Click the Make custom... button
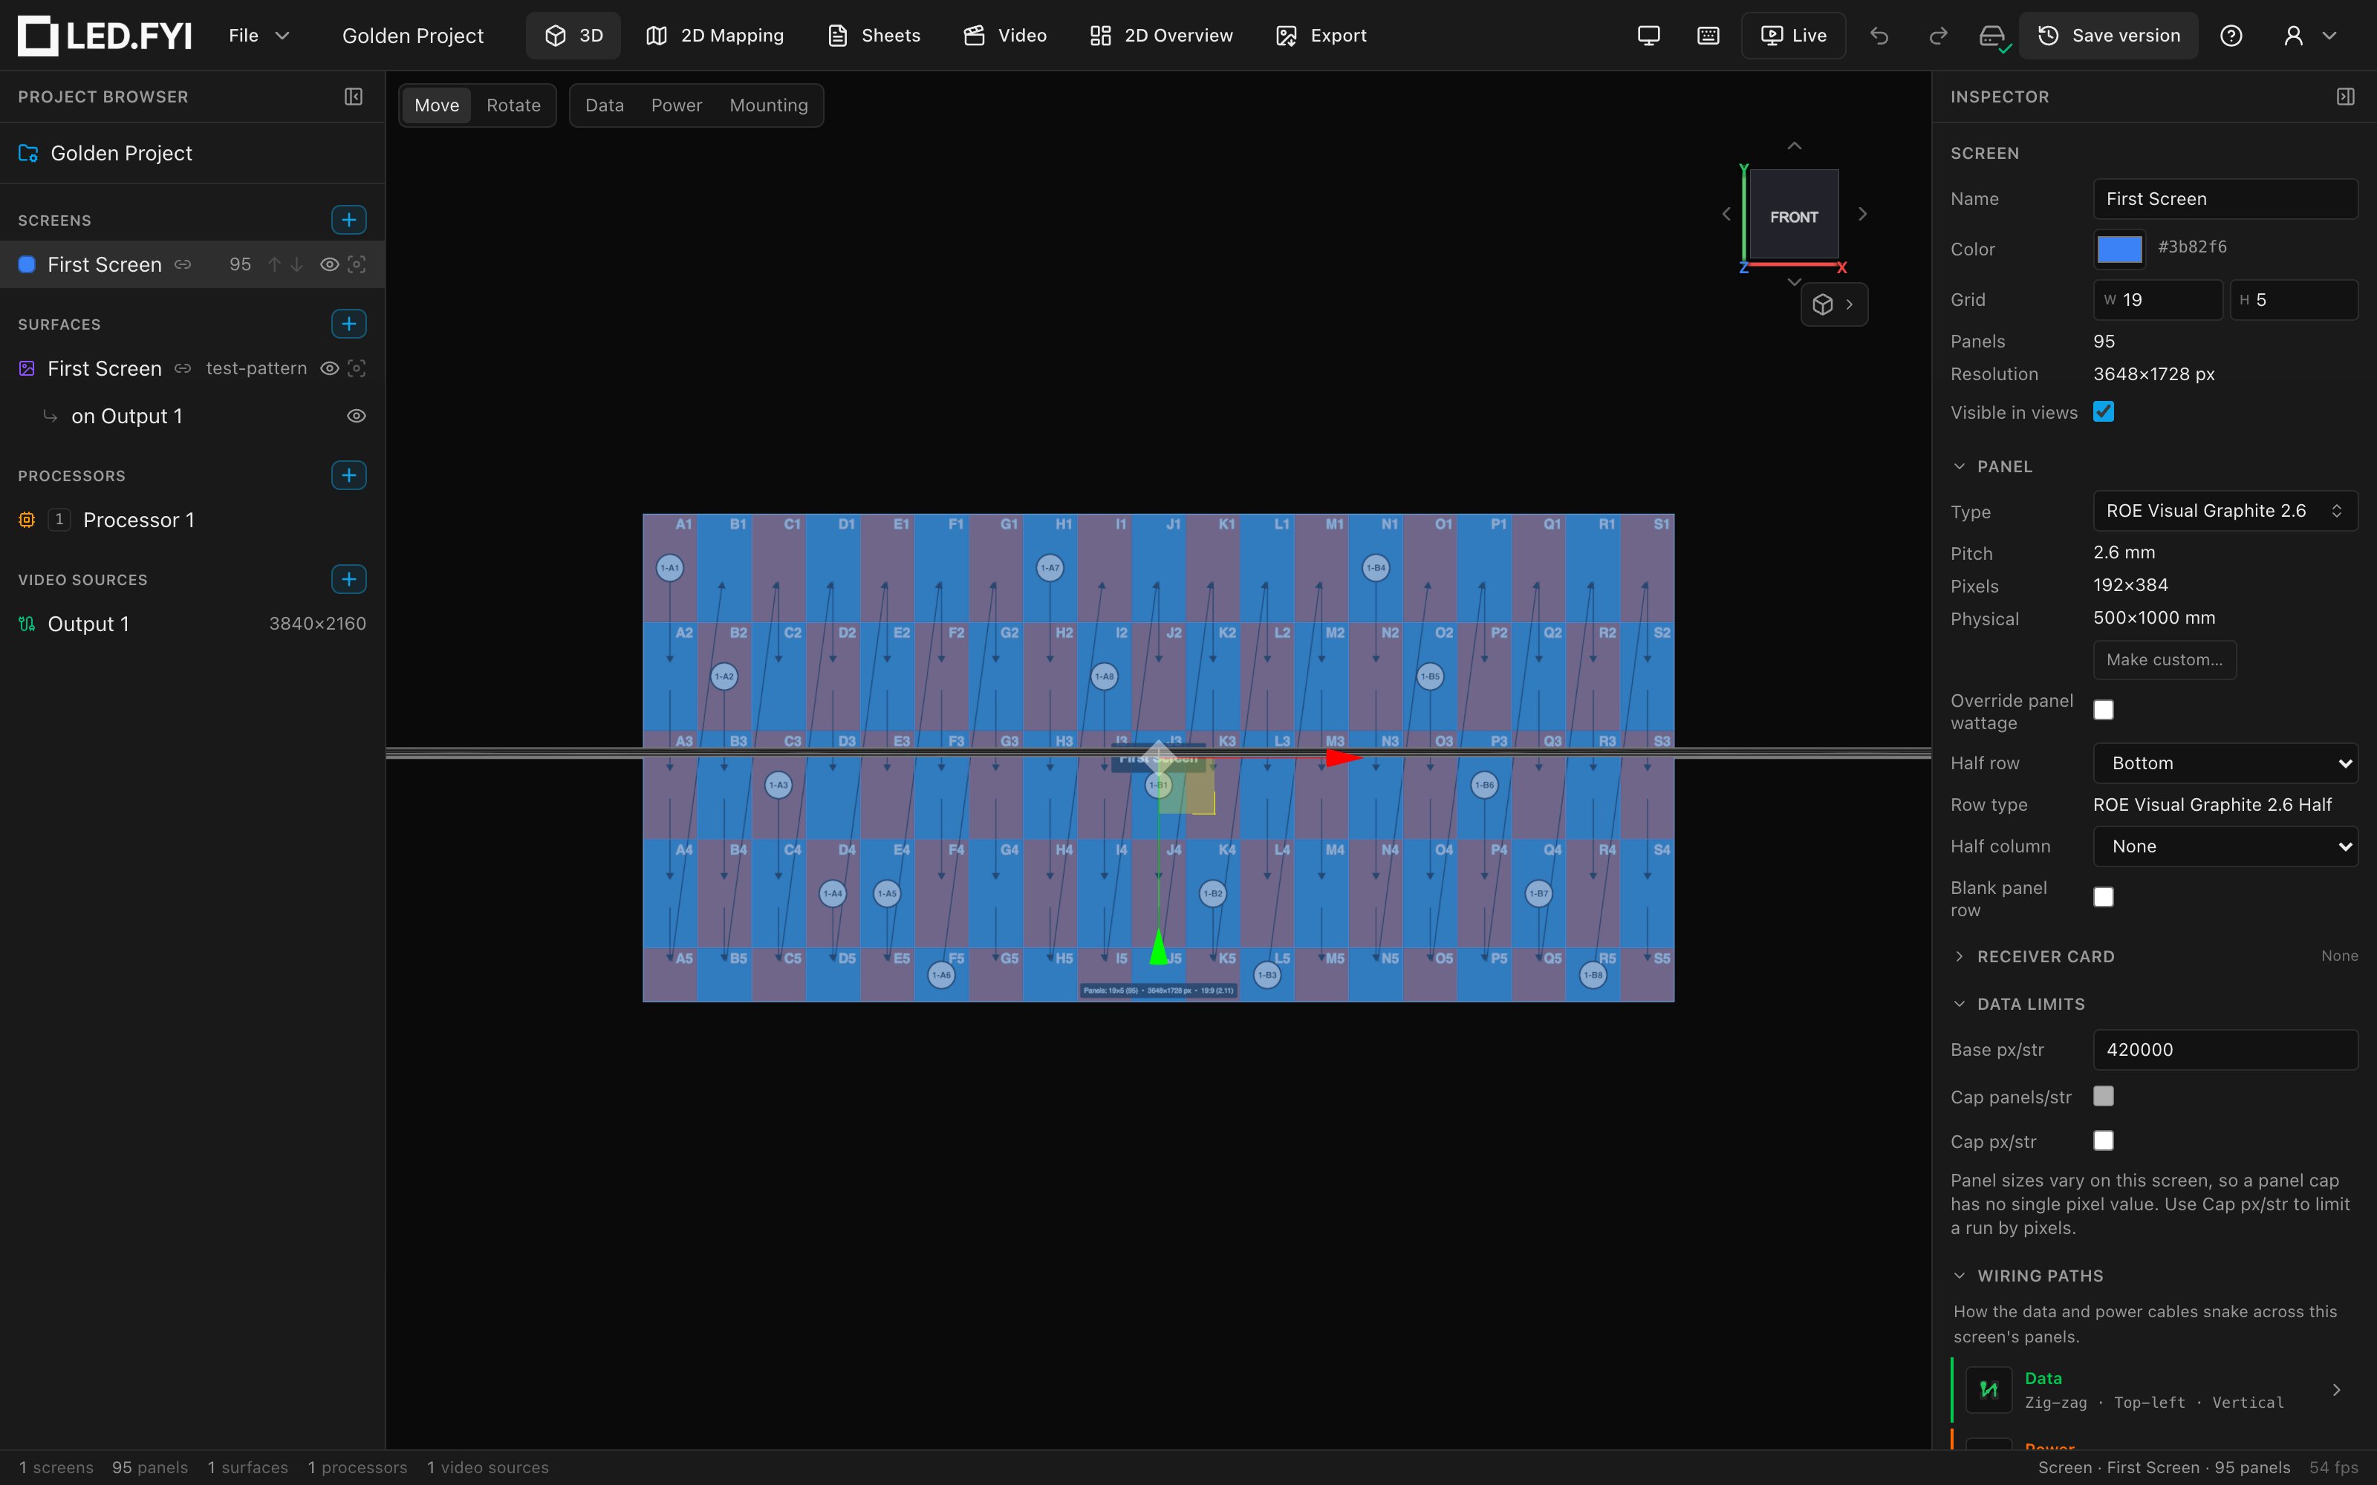The image size is (2377, 1485). coord(2164,660)
